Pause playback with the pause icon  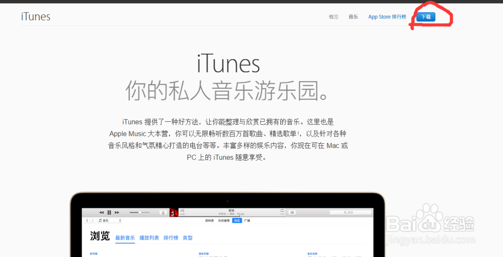click(x=109, y=212)
